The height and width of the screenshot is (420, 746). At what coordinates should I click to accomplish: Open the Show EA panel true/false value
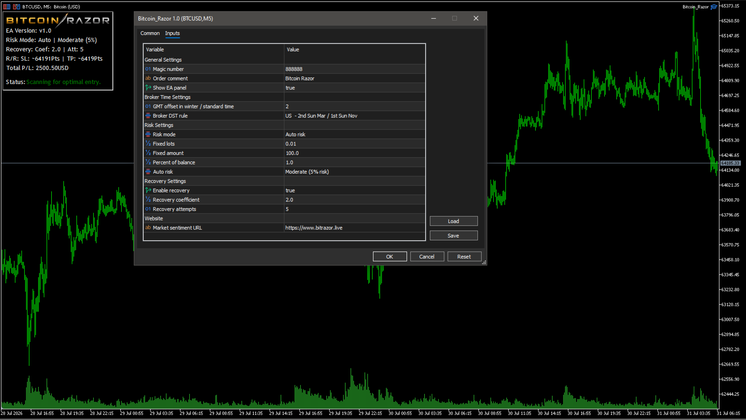(354, 88)
